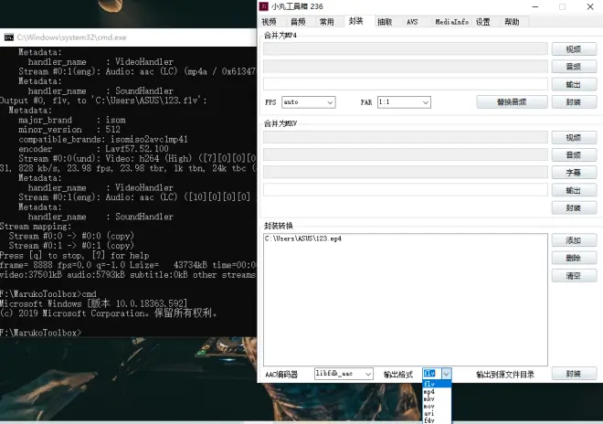The width and height of the screenshot is (603, 424).
Task: Open the PAR 1:1 dropdown
Action: (404, 102)
